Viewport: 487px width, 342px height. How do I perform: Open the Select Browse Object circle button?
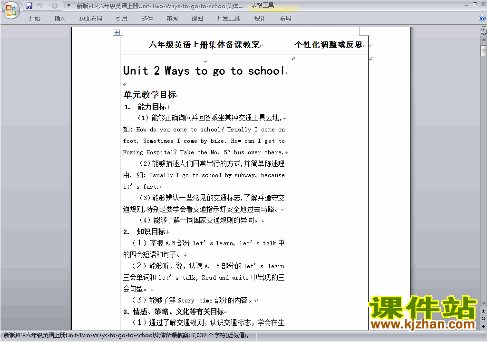[484, 318]
